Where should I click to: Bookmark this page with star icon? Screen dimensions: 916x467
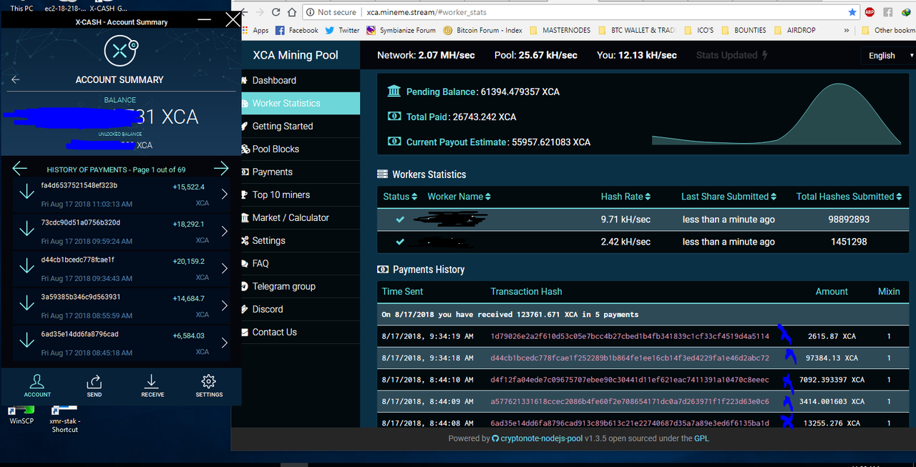tap(852, 12)
